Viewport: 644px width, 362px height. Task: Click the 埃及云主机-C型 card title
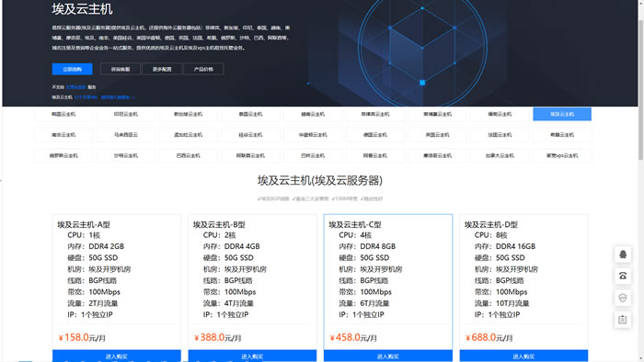tap(355, 225)
